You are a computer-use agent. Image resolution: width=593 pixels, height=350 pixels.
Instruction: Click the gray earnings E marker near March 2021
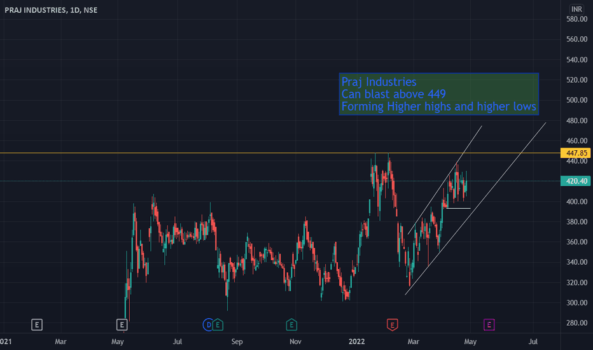(37, 325)
